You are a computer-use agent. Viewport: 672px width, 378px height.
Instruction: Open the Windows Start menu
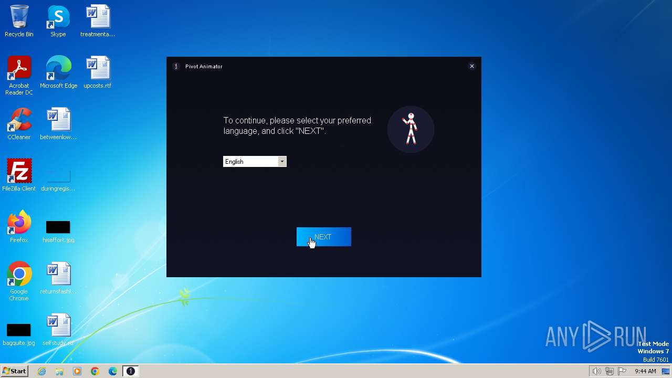point(15,371)
